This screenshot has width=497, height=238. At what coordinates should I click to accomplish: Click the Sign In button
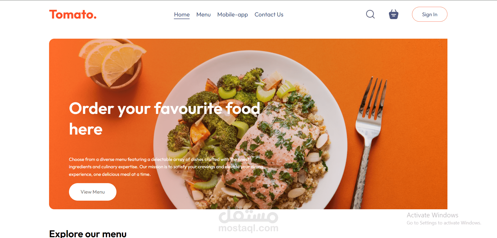pyautogui.click(x=430, y=14)
